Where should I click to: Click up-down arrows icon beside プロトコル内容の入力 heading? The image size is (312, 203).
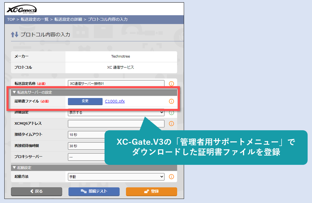14,34
